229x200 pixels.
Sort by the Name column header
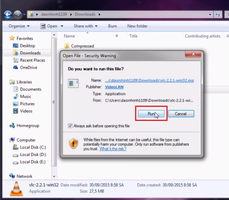[x=69, y=36]
